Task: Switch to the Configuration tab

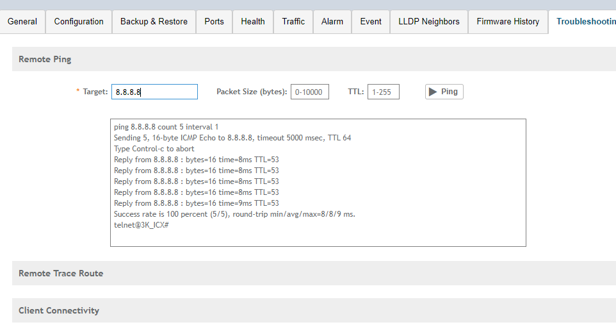Action: point(79,22)
